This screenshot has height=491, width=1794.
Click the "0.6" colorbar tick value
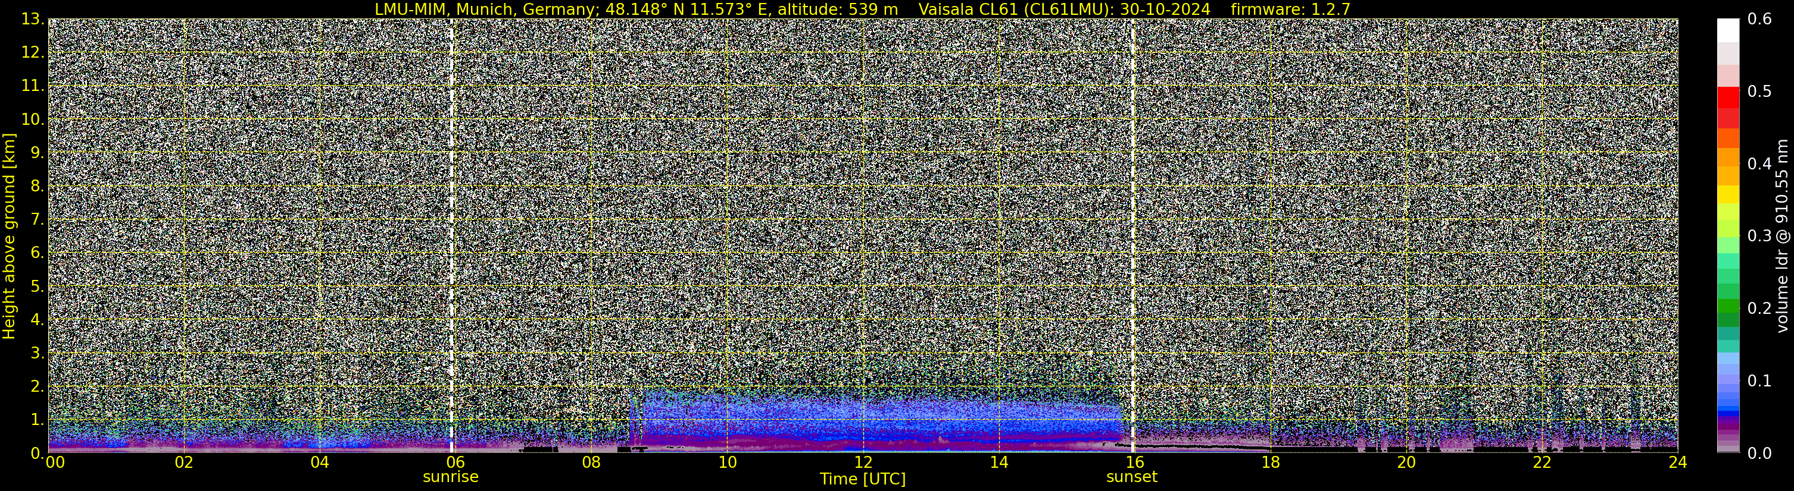click(x=1759, y=20)
